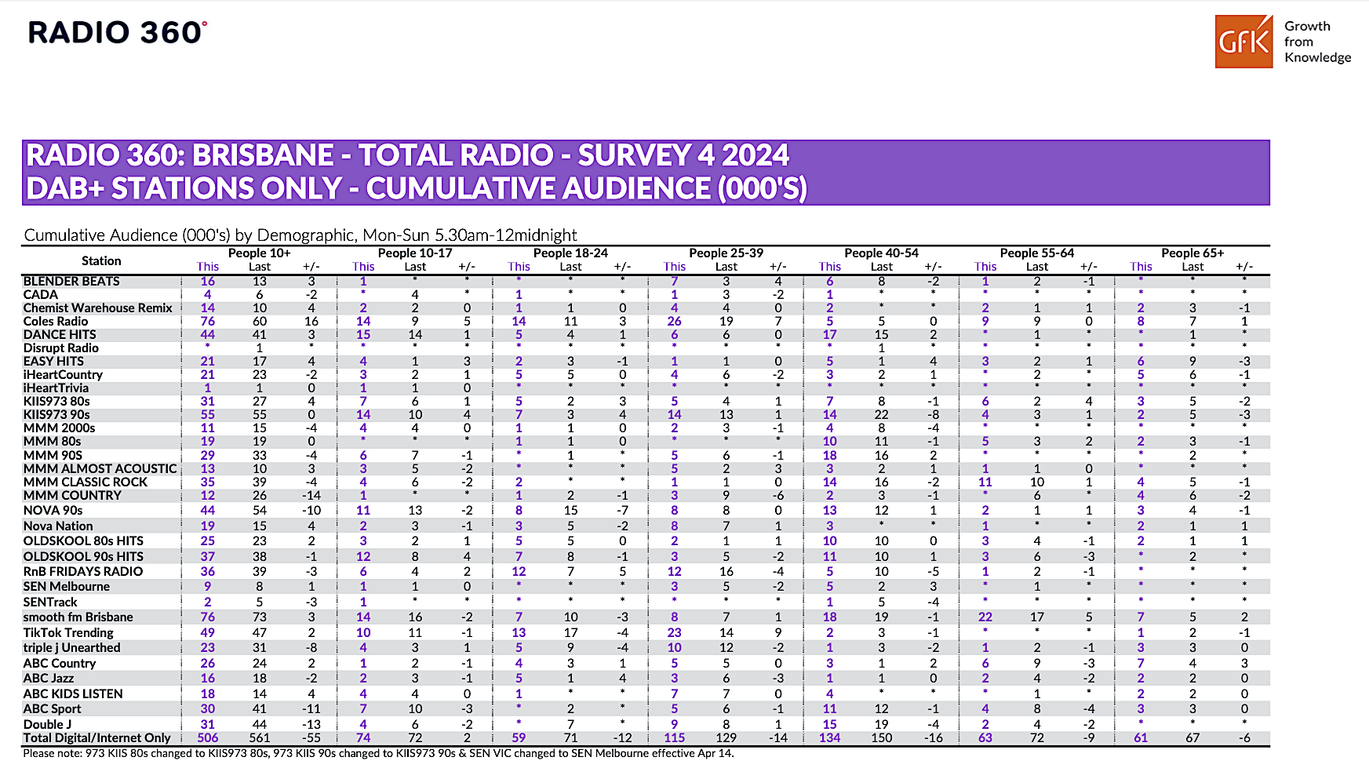The image size is (1369, 779).
Task: Click the Station column header
Action: (x=101, y=260)
